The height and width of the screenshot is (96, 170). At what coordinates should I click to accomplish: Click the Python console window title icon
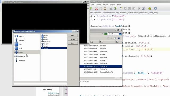(x=3, y=2)
